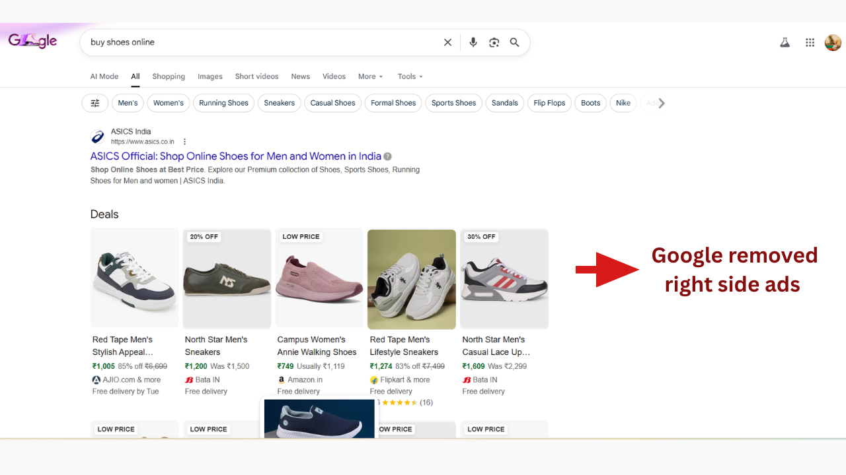Select the Formal Shoes filter chip
This screenshot has height=475, width=846.
393,103
